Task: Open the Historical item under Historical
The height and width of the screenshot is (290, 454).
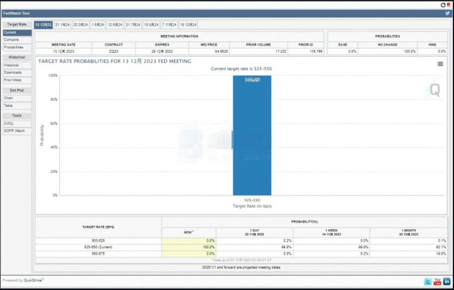Action: 17,65
